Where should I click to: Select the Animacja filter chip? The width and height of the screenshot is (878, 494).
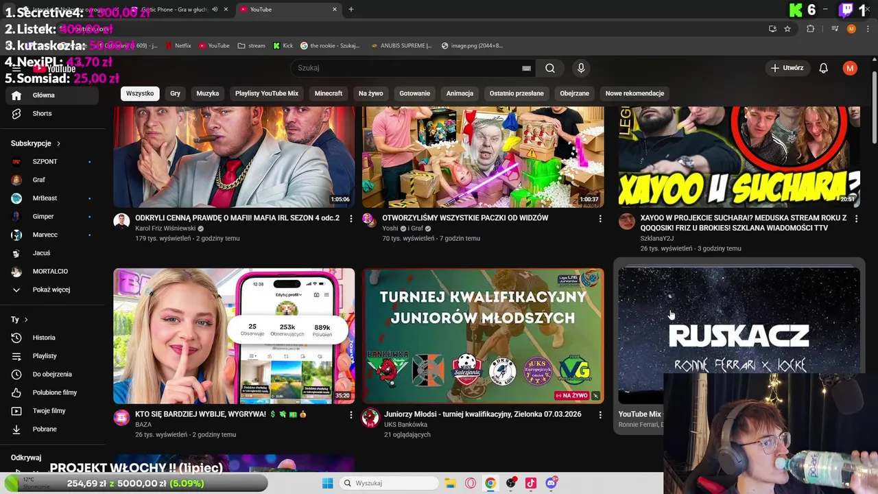(460, 93)
